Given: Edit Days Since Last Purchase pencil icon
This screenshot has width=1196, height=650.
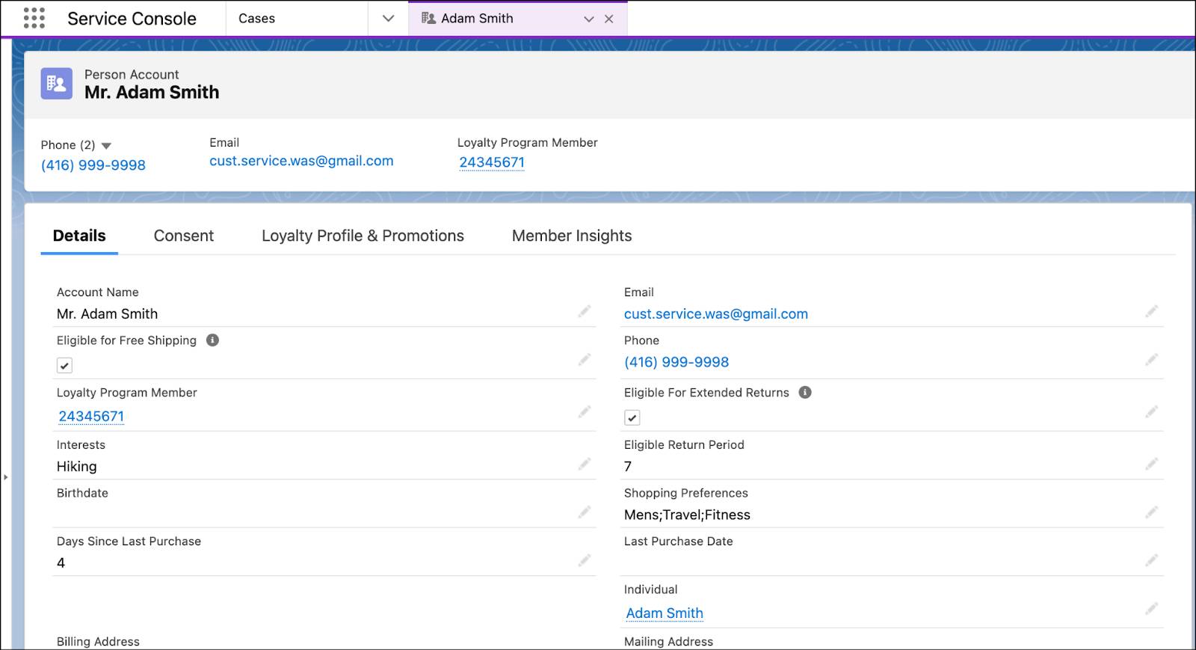Looking at the screenshot, I should click(585, 560).
